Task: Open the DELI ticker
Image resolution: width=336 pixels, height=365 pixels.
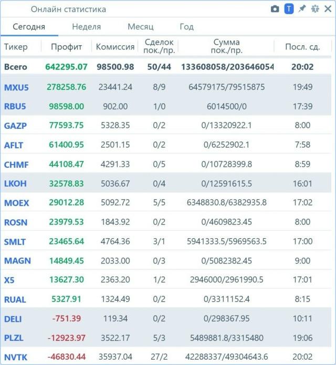Action: [13, 319]
